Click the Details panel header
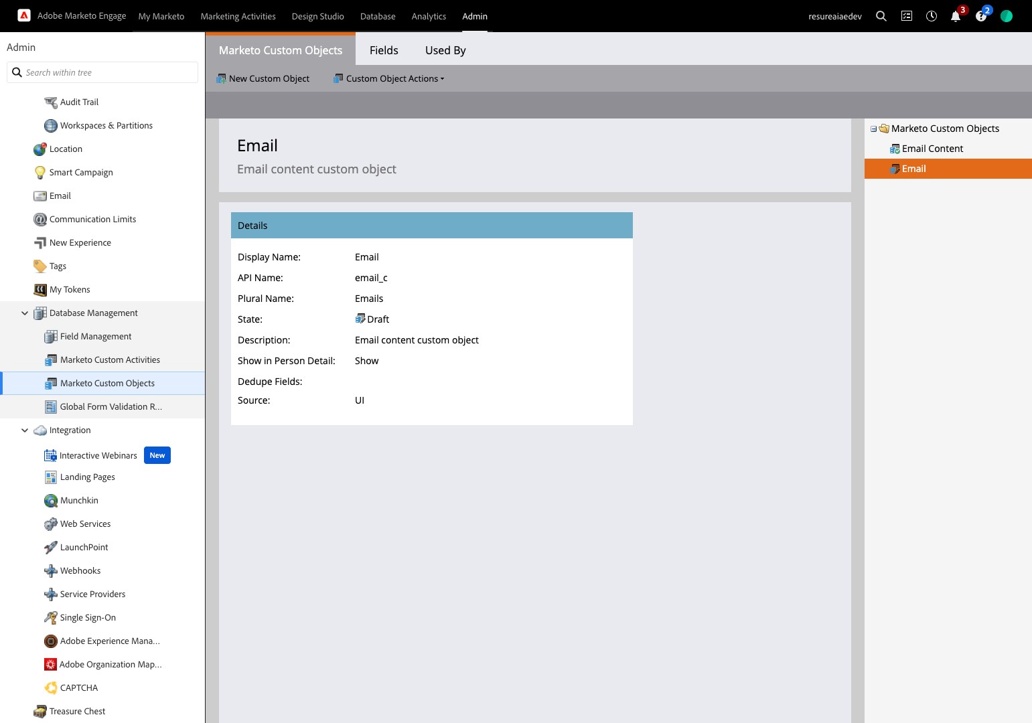The width and height of the screenshot is (1032, 723). click(432, 226)
